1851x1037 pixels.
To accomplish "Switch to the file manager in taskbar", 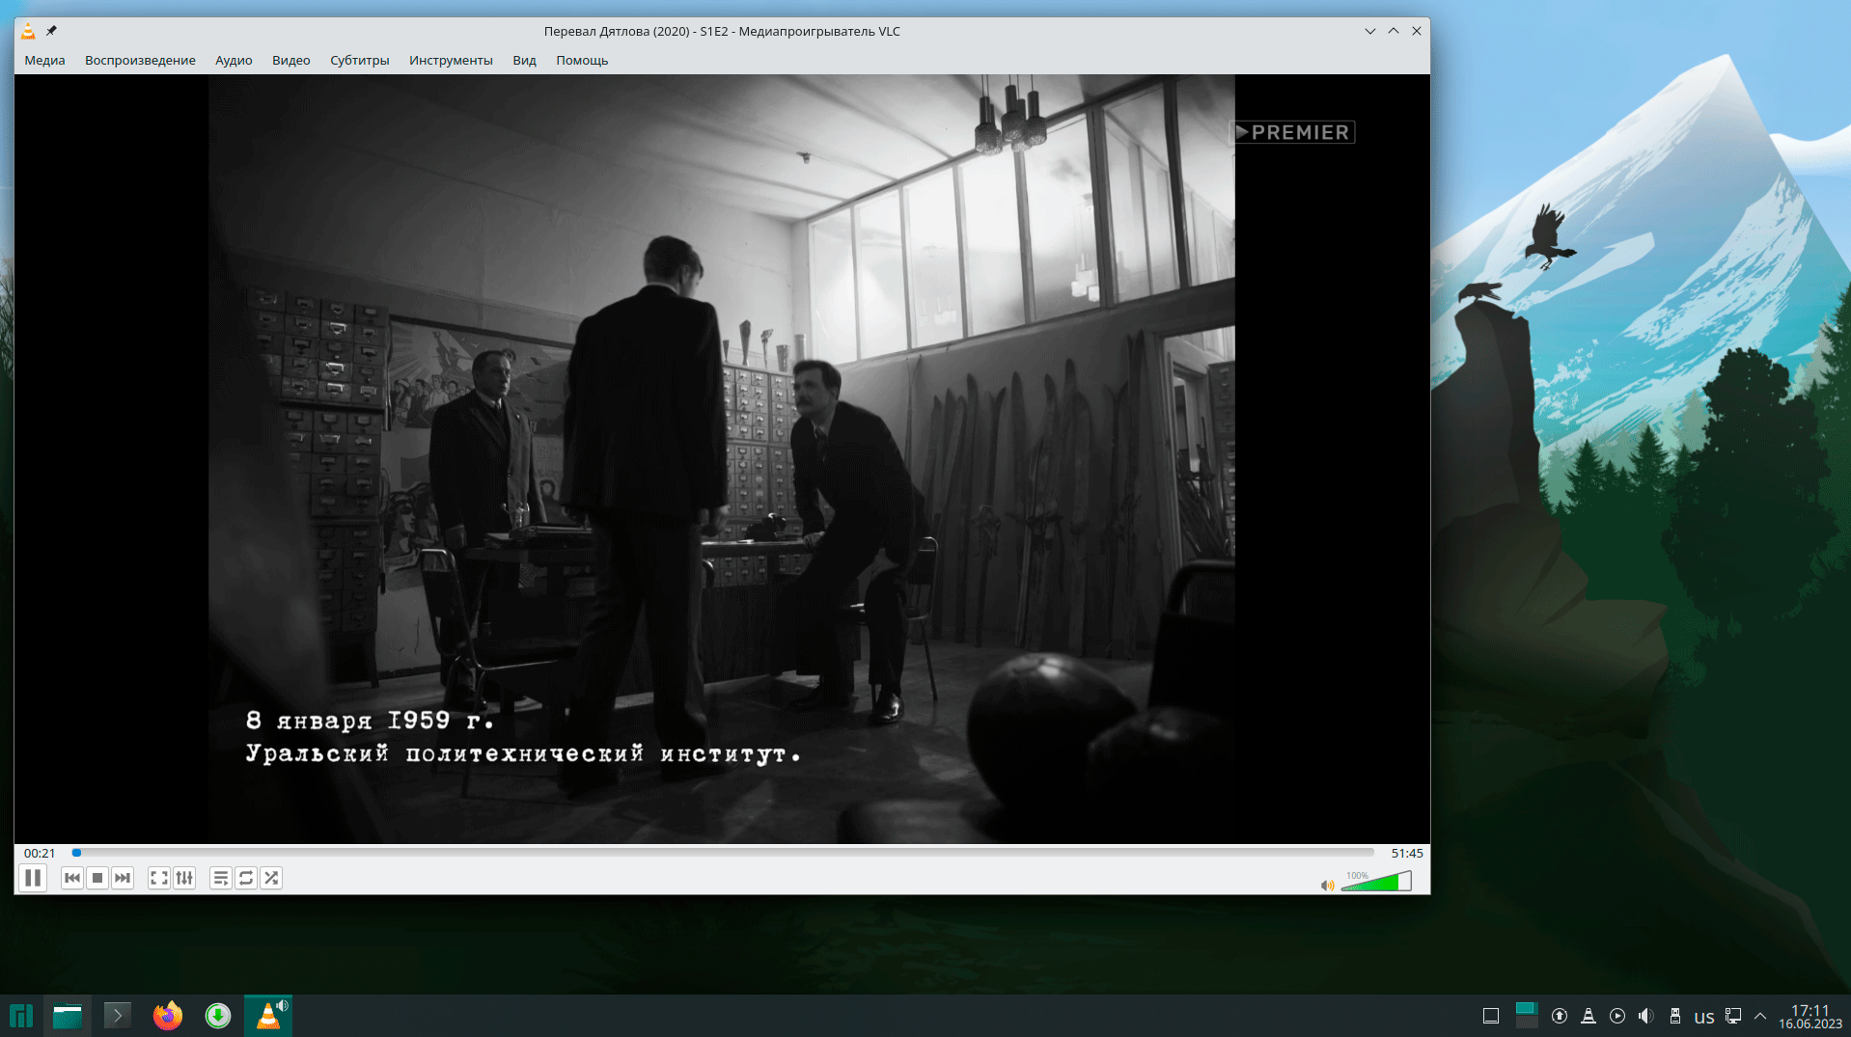I will click(x=68, y=1016).
